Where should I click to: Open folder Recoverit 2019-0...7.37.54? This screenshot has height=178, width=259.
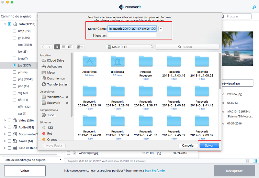[118, 121]
